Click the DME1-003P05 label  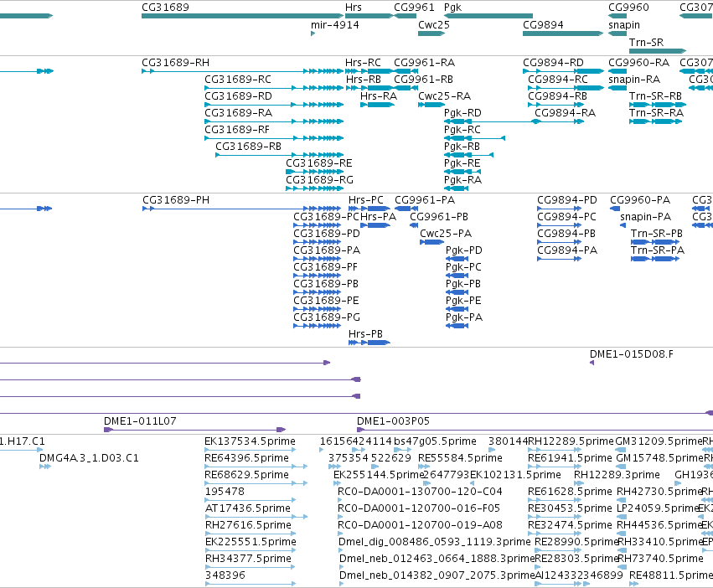(393, 421)
